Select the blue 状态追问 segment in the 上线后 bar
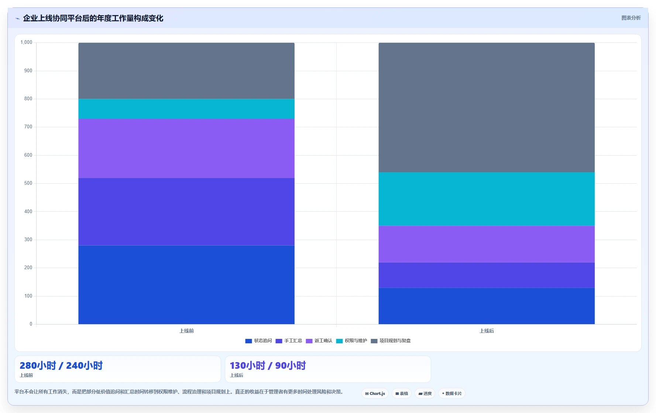The image size is (656, 413). pyautogui.click(x=487, y=306)
